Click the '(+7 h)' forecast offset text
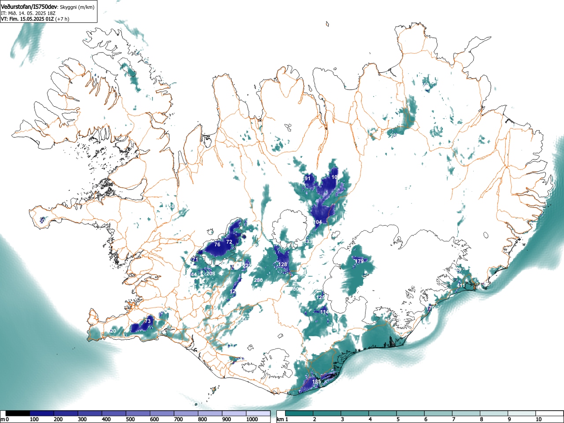 point(62,19)
